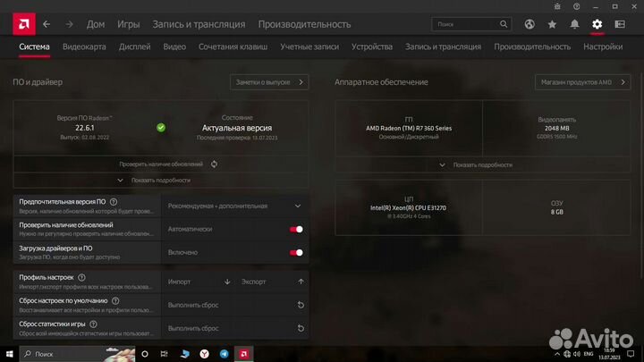Switch to Сочетания клавиш tab
This screenshot has width=644, height=362.
coord(233,46)
